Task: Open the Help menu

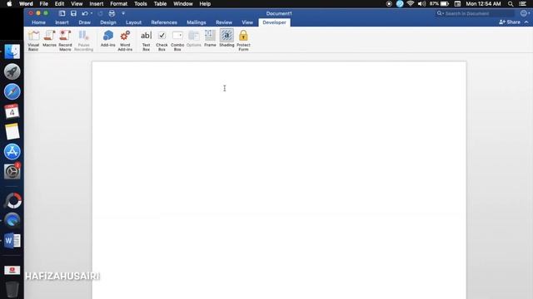Action: (x=205, y=3)
